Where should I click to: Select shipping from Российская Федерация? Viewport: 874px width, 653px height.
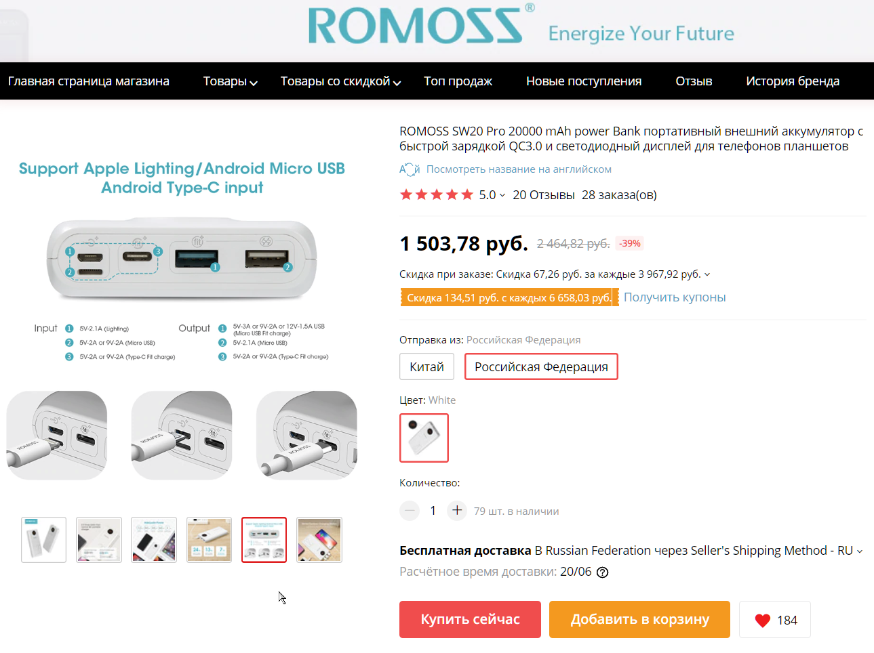[541, 366]
